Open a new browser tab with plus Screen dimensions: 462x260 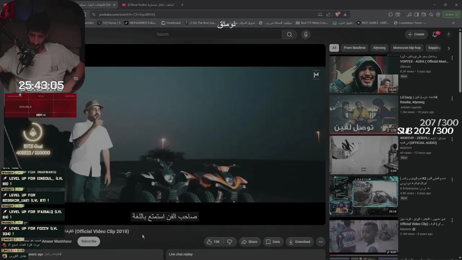point(182,5)
